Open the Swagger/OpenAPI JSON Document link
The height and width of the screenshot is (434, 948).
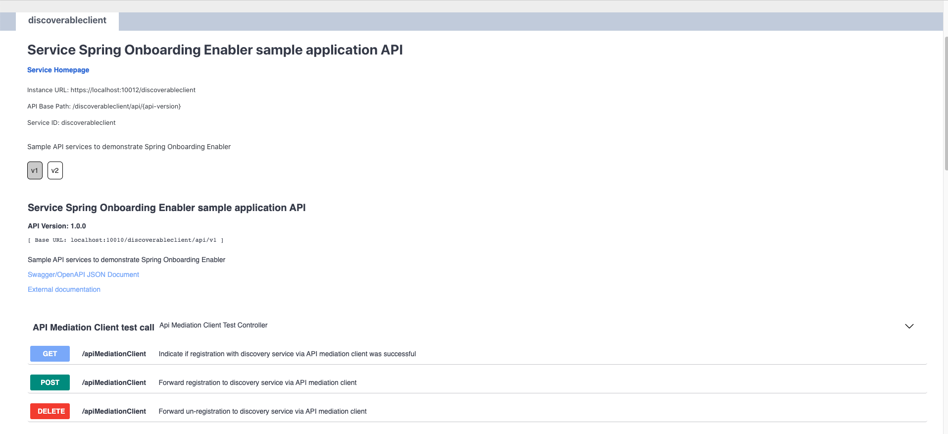pyautogui.click(x=83, y=274)
